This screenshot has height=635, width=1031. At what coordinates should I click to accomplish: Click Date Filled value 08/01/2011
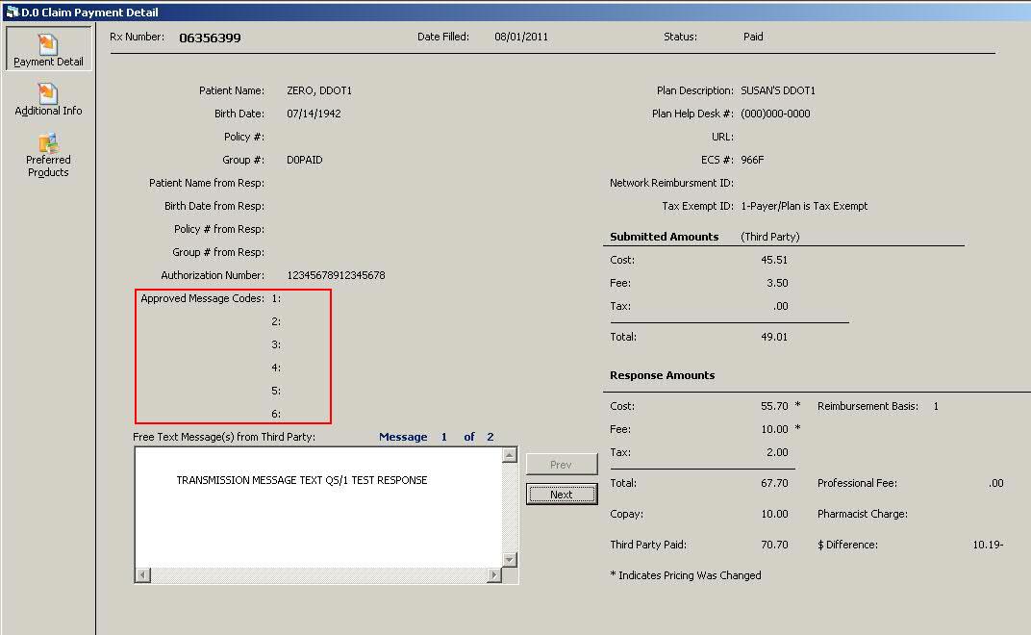click(520, 37)
